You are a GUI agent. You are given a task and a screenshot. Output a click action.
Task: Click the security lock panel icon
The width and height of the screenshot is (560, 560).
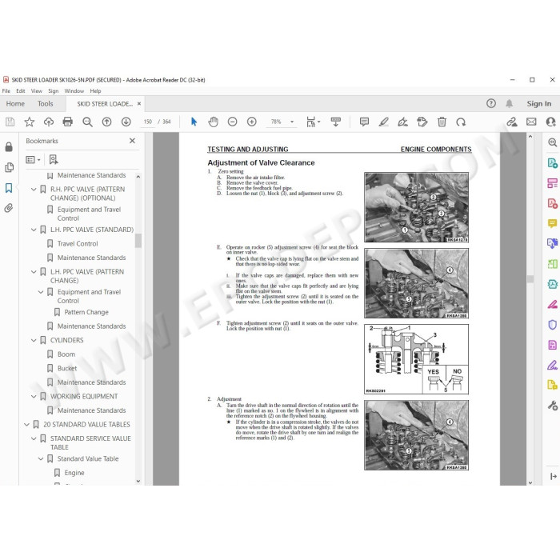coord(9,146)
